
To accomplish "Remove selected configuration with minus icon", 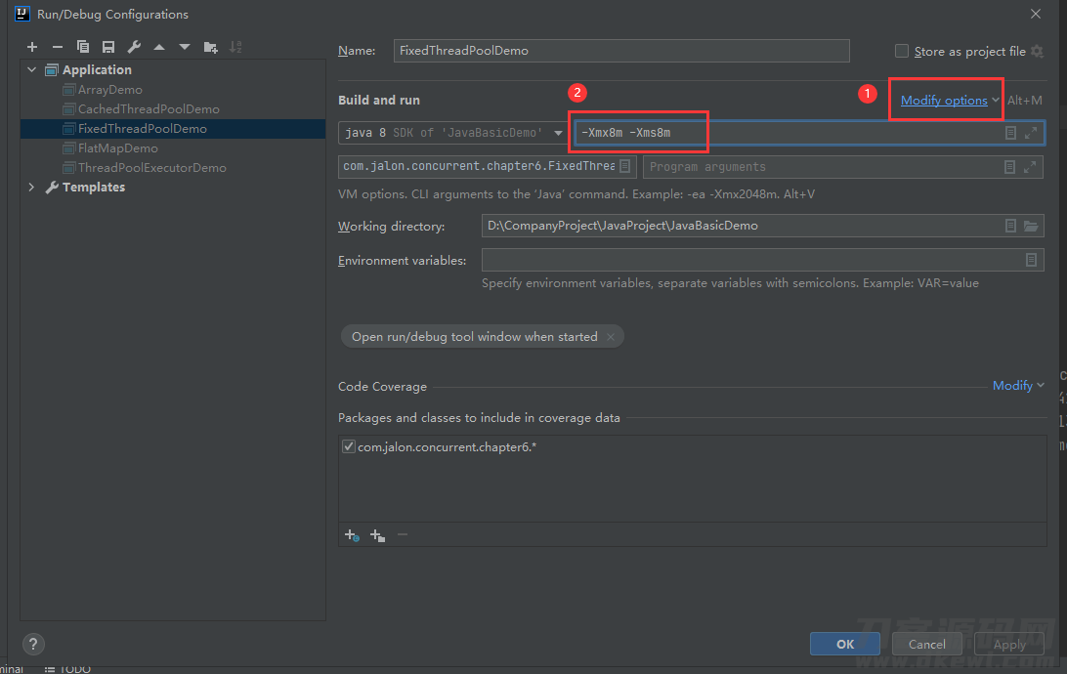I will 57,47.
